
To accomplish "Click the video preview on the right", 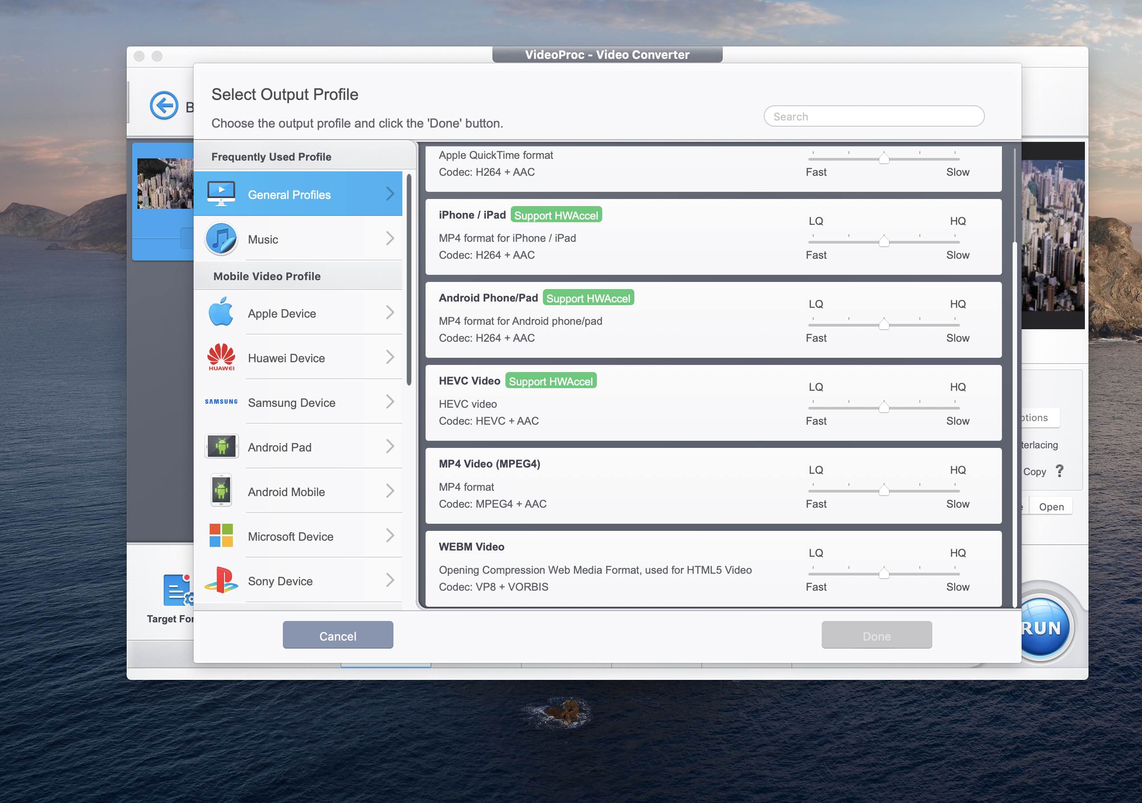I will tap(1053, 236).
